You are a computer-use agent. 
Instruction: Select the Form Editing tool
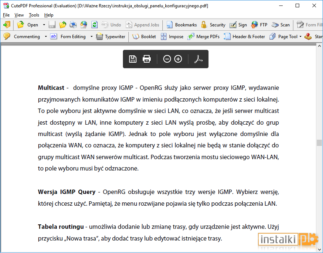(x=68, y=37)
